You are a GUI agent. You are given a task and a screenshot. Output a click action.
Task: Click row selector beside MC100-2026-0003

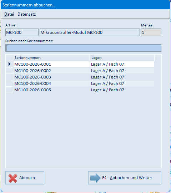9,77
